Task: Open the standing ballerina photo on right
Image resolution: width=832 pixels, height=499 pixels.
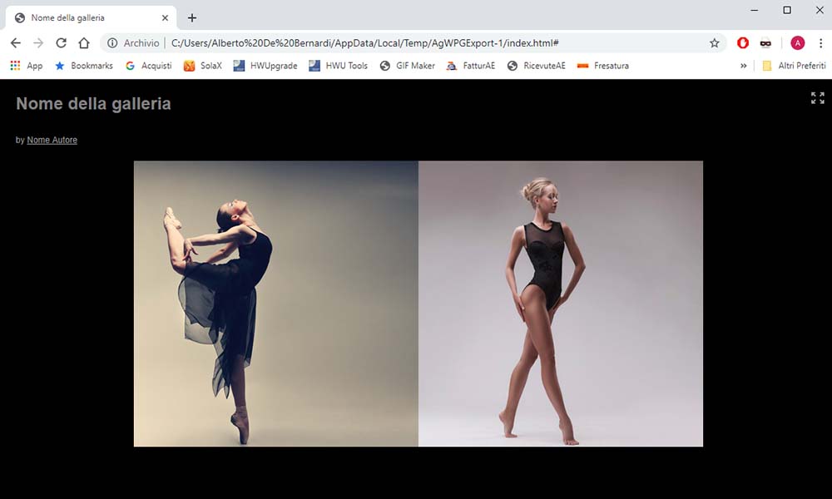Action: 561,304
